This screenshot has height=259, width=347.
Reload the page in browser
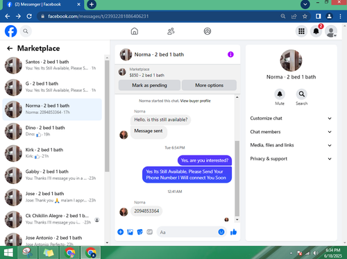pos(29,16)
